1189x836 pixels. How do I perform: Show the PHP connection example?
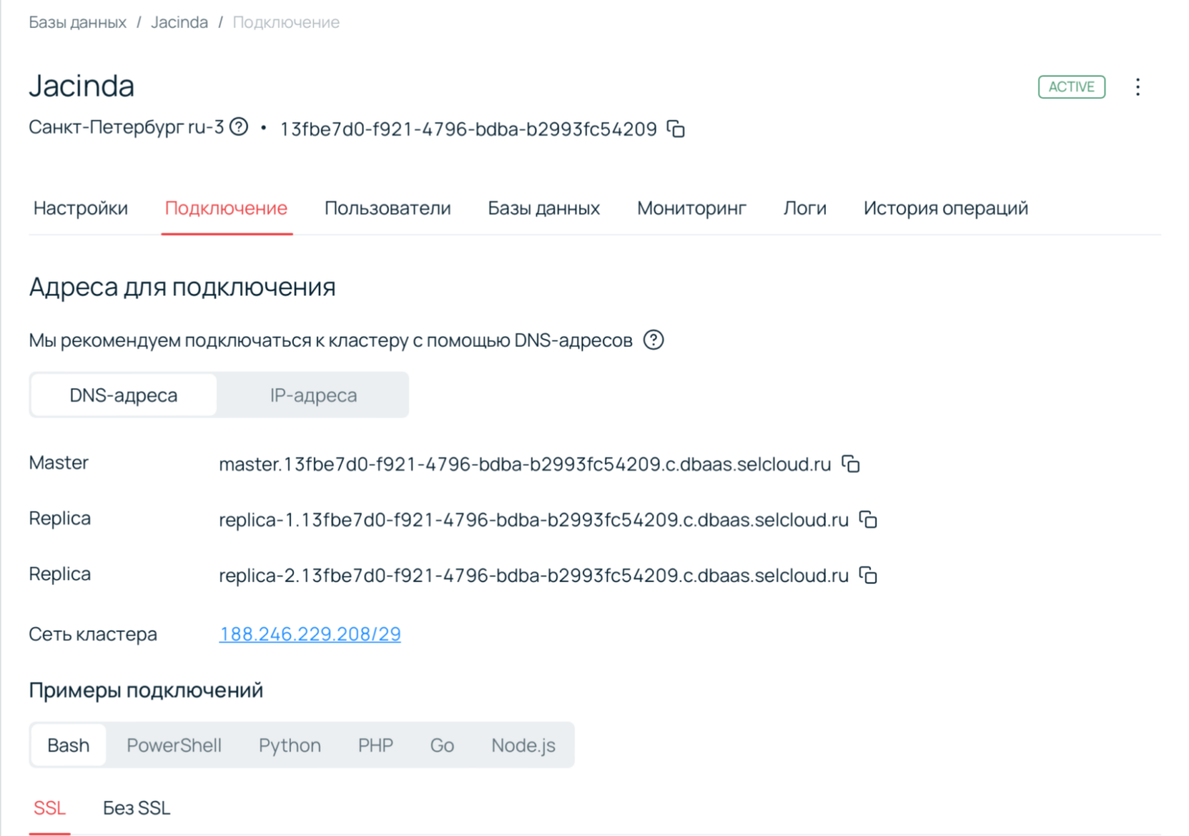(375, 746)
